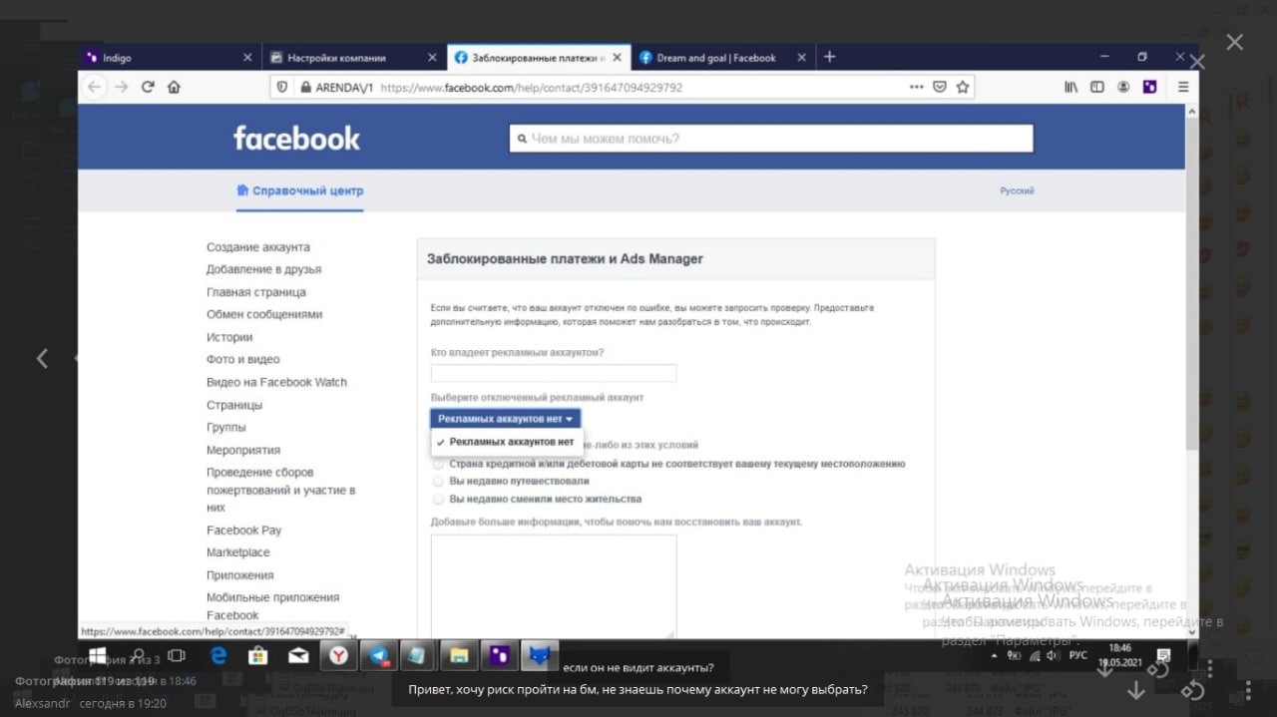Open Microsoft Store from taskbar
1277x717 pixels.
click(257, 655)
